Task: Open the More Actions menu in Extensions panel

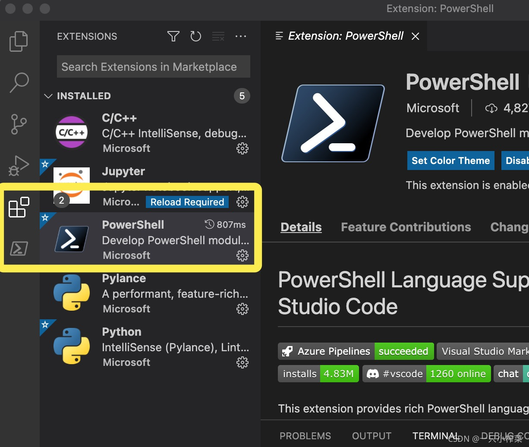Action: click(x=241, y=36)
